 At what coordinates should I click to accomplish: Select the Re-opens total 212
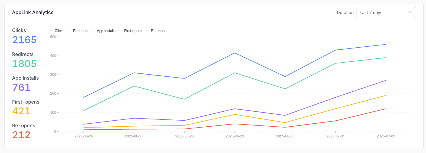click(x=21, y=135)
